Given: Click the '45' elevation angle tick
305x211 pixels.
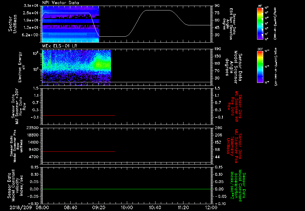Looking at the screenshot, I should point(217,28).
